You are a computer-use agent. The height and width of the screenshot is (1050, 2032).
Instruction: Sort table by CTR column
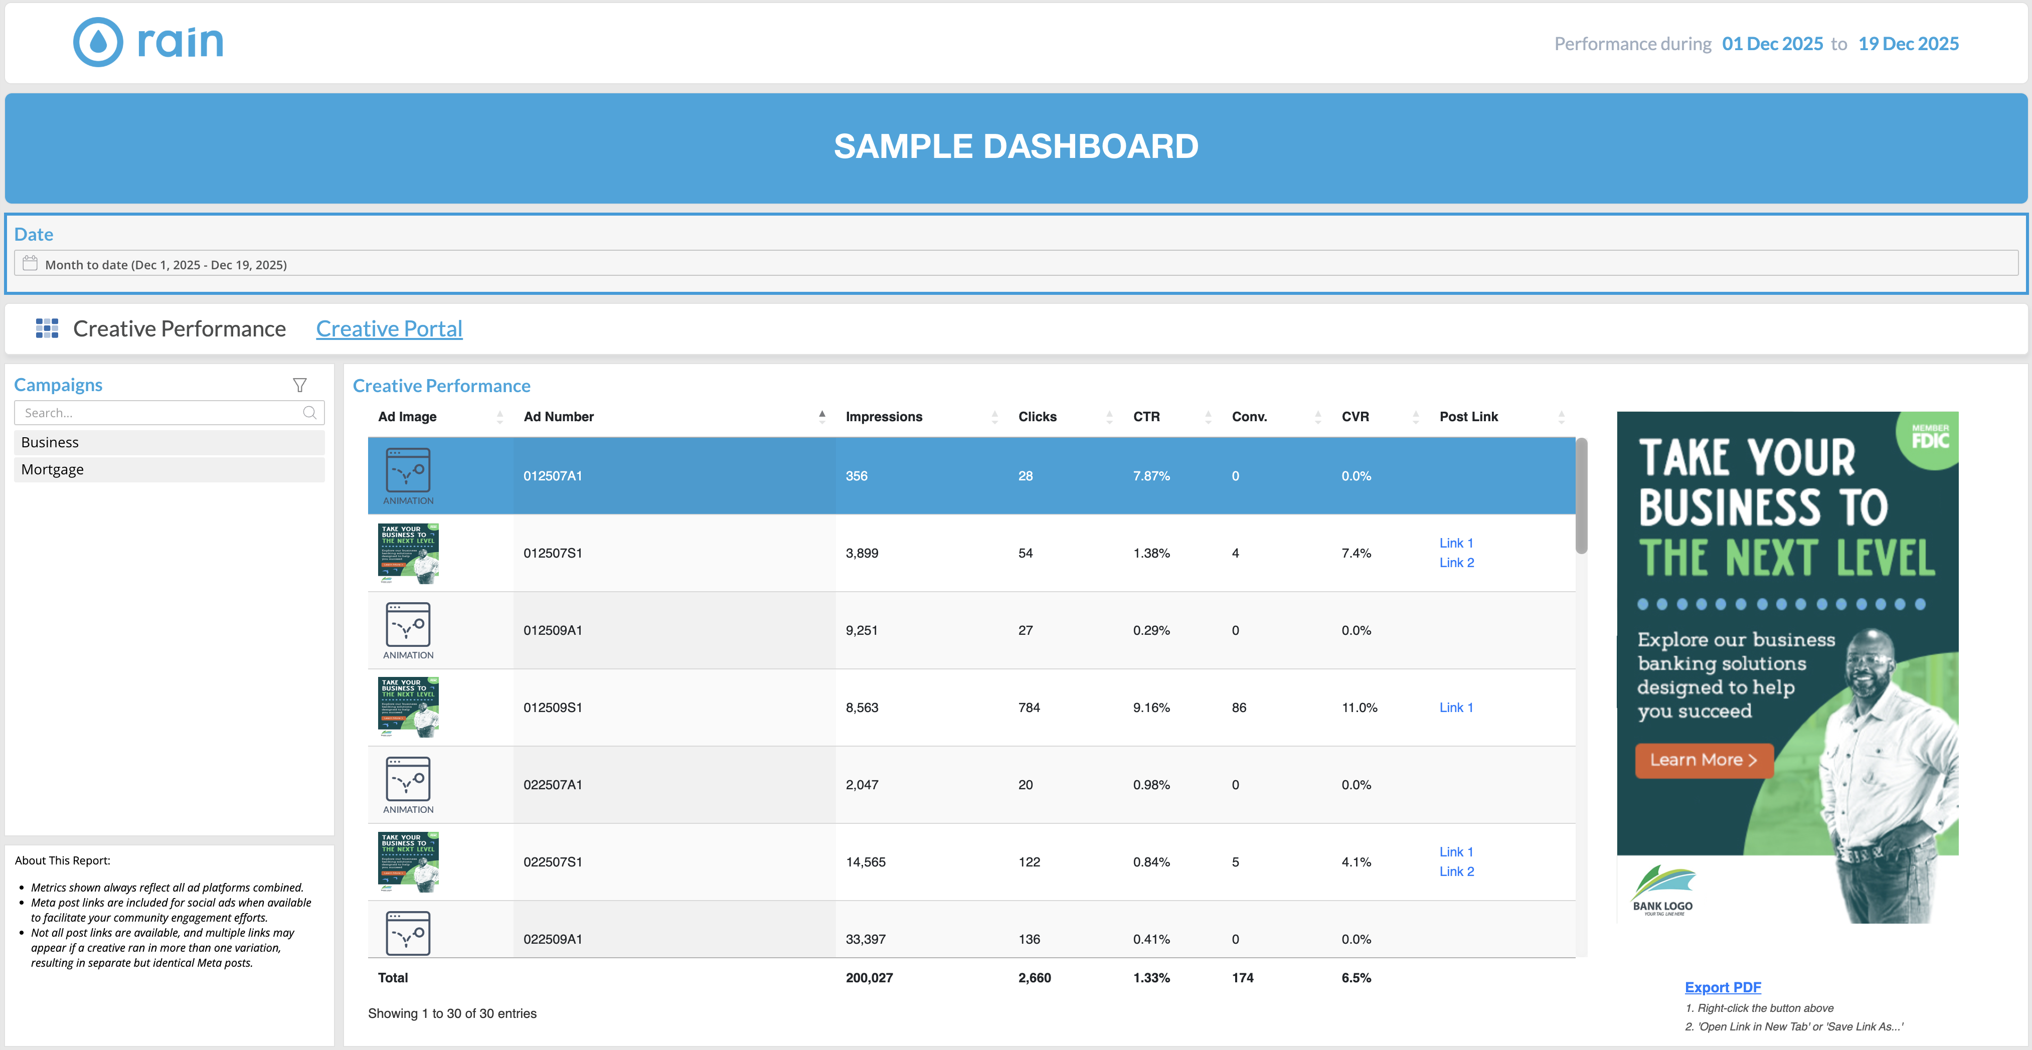point(1146,417)
